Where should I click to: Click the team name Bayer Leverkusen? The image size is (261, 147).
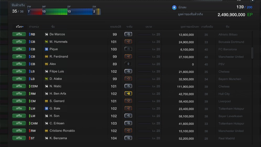point(230,116)
